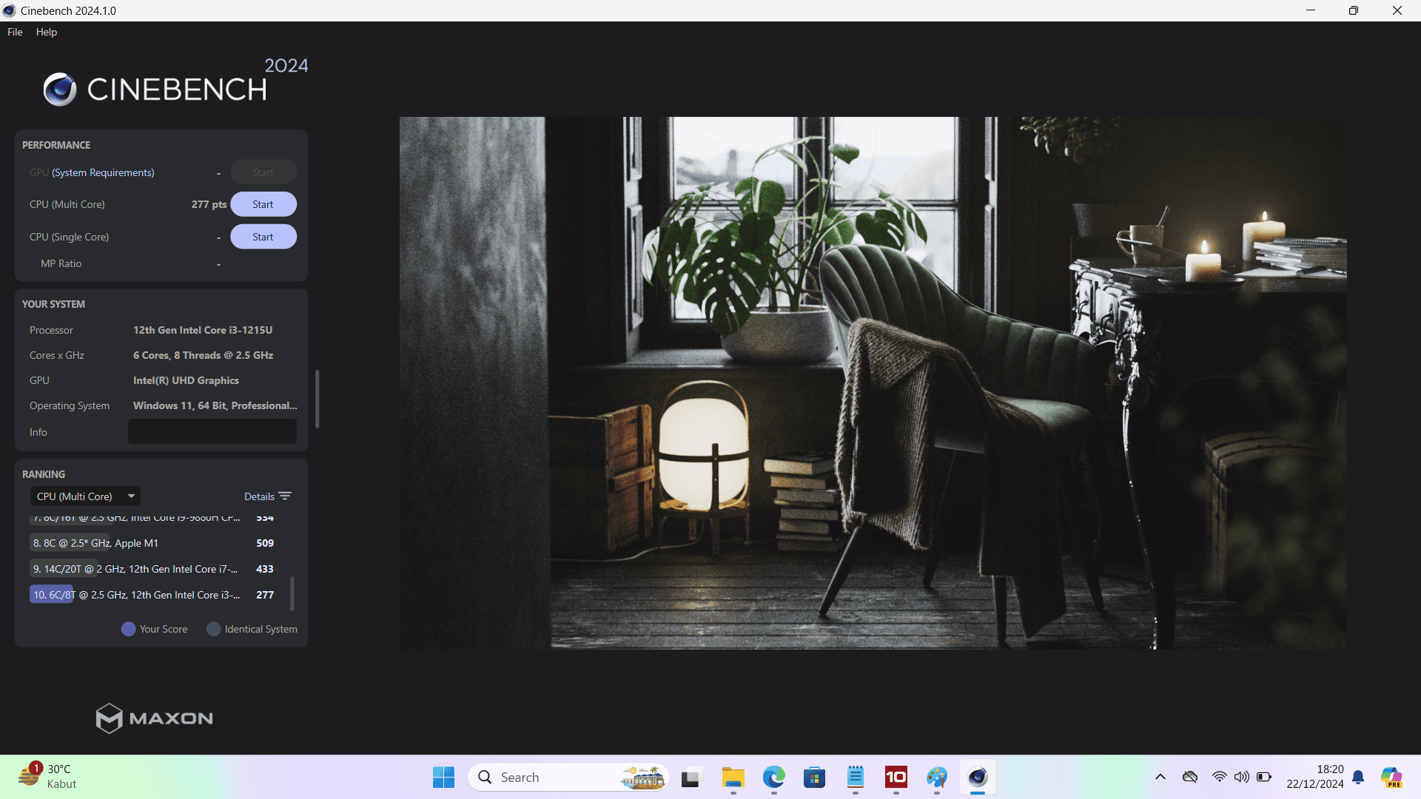Click the disabled GPU Start button
The image size is (1421, 799).
[263, 172]
